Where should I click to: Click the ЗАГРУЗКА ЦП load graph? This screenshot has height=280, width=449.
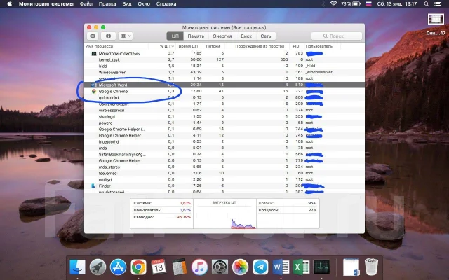224,213
